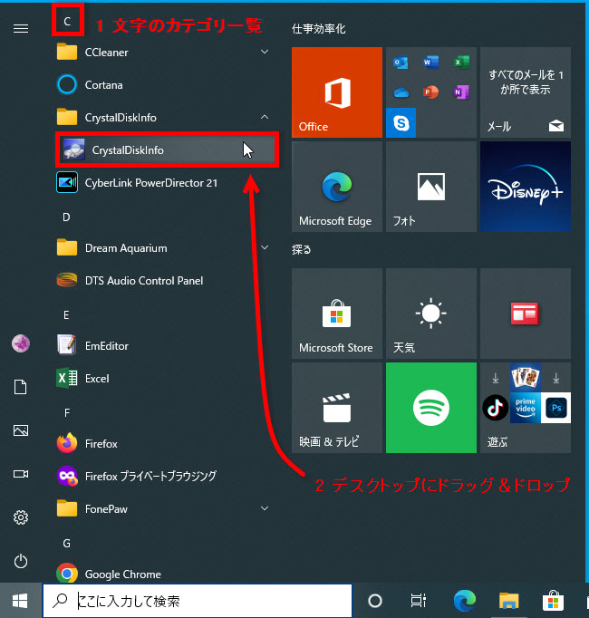
Task: Open Settings gear in the left sidebar
Action: [20, 517]
